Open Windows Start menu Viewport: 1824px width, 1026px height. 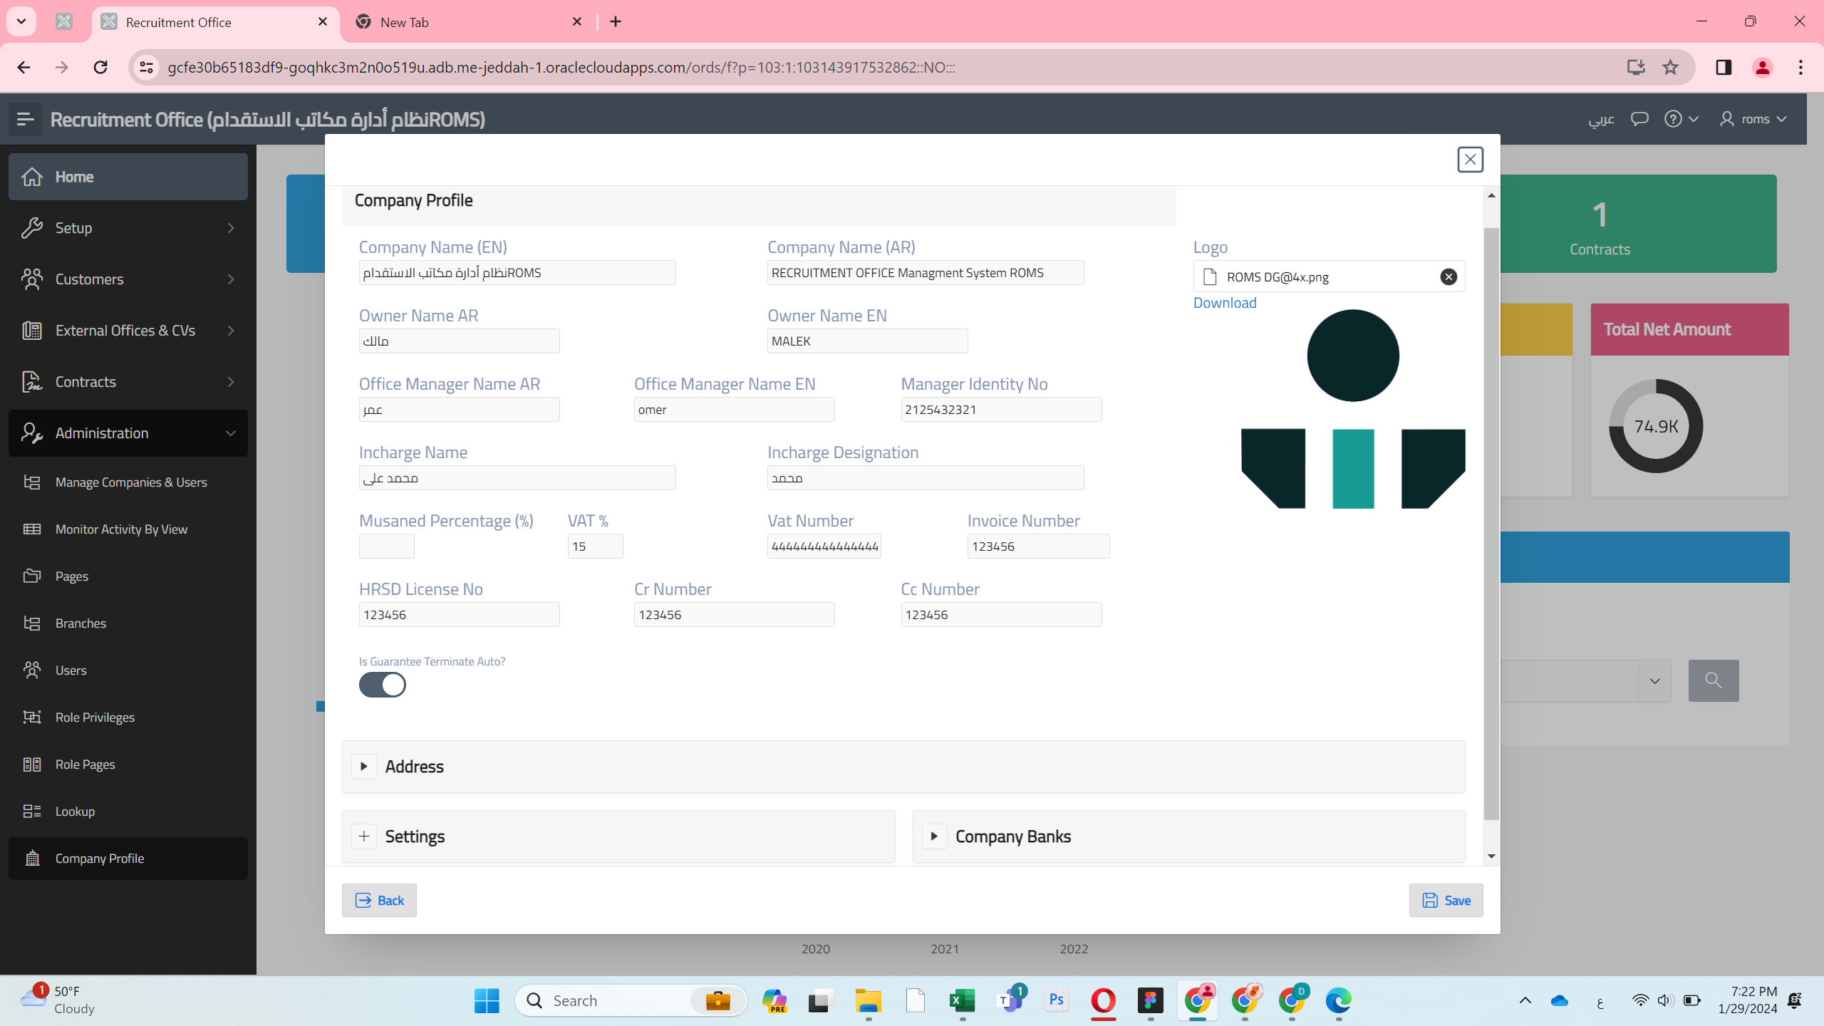click(487, 1000)
